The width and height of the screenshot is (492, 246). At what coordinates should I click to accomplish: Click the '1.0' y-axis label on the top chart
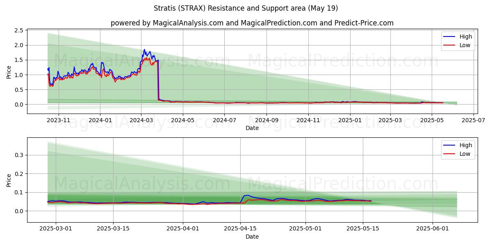18,75
